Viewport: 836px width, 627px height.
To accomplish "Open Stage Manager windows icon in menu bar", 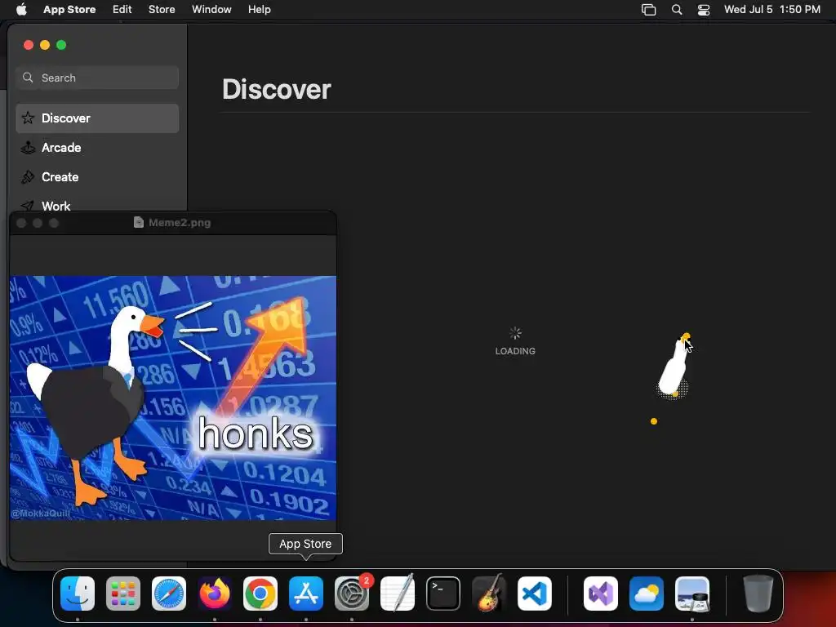I will coord(648,10).
